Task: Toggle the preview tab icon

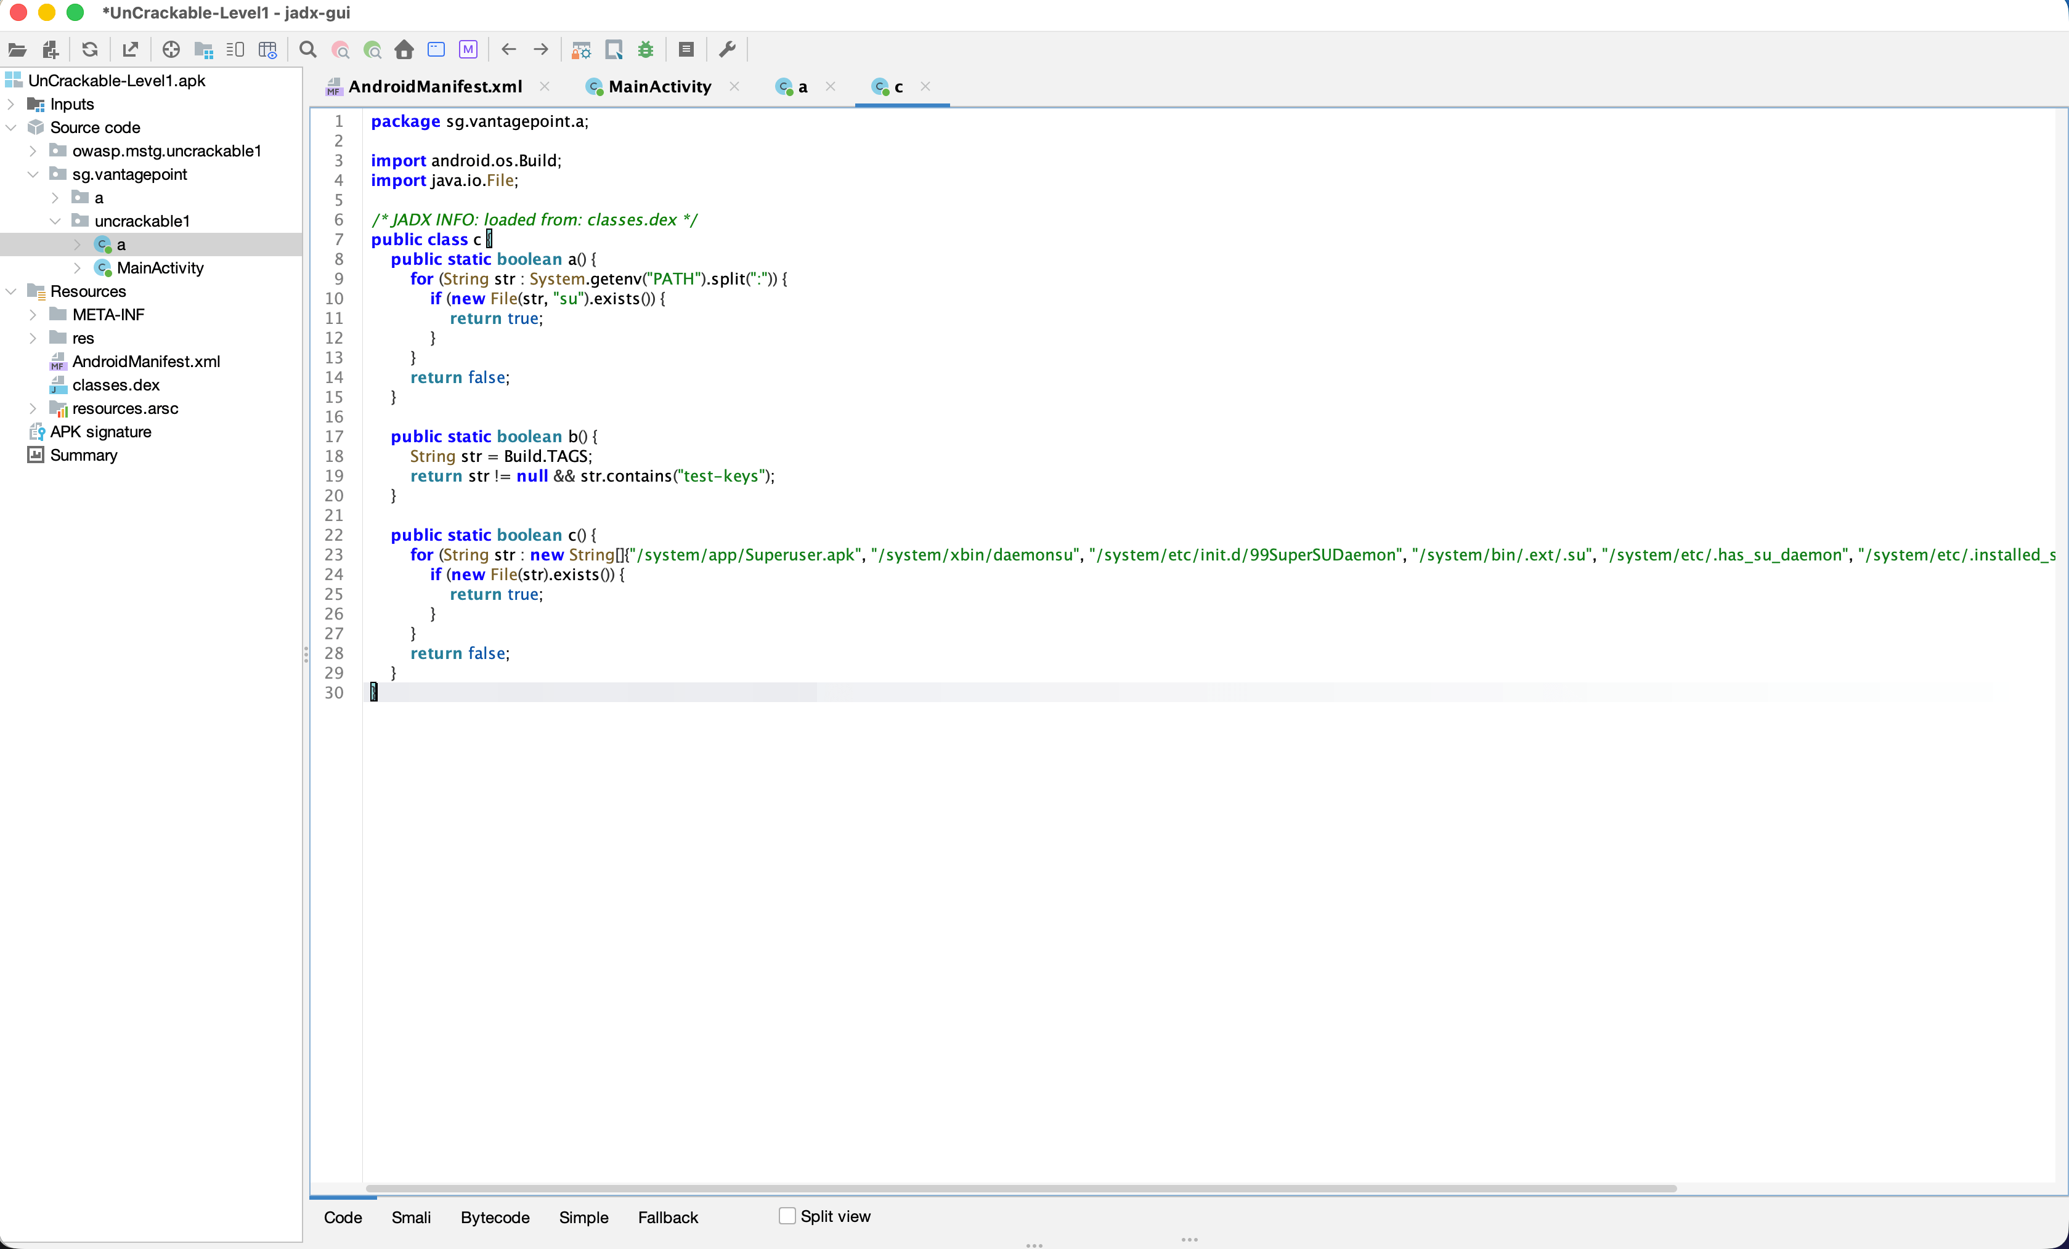Action: pos(236,49)
